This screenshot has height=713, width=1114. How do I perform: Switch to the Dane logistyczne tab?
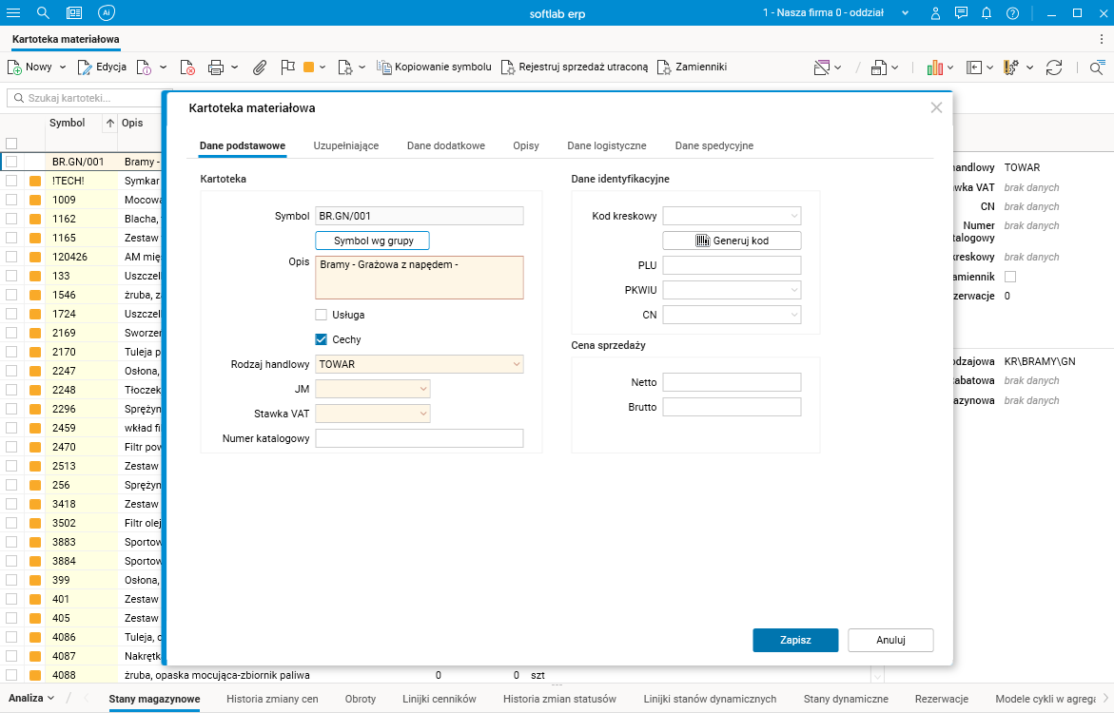pos(606,145)
